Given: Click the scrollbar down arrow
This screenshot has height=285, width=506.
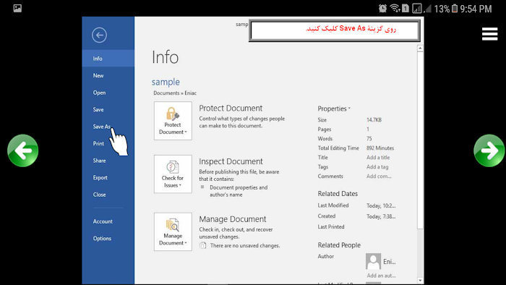Looking at the screenshot, I should 420,281.
